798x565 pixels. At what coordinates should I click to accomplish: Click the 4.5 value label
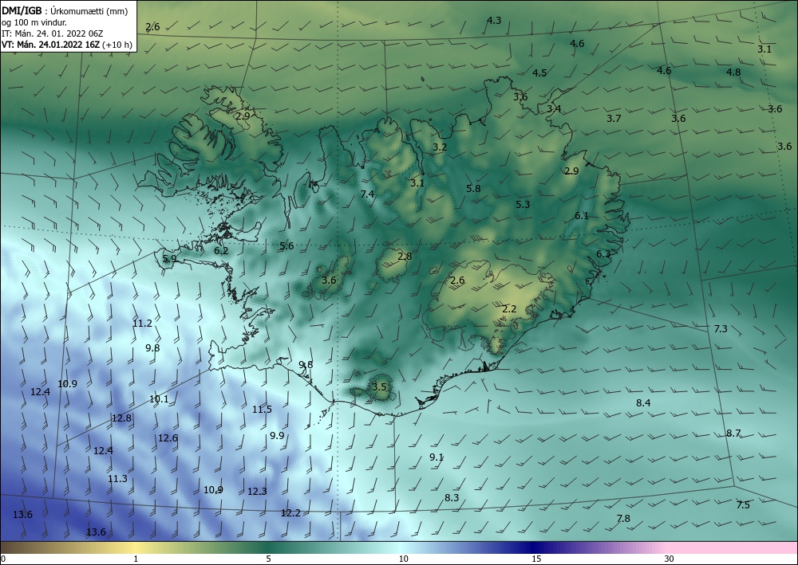pos(539,73)
